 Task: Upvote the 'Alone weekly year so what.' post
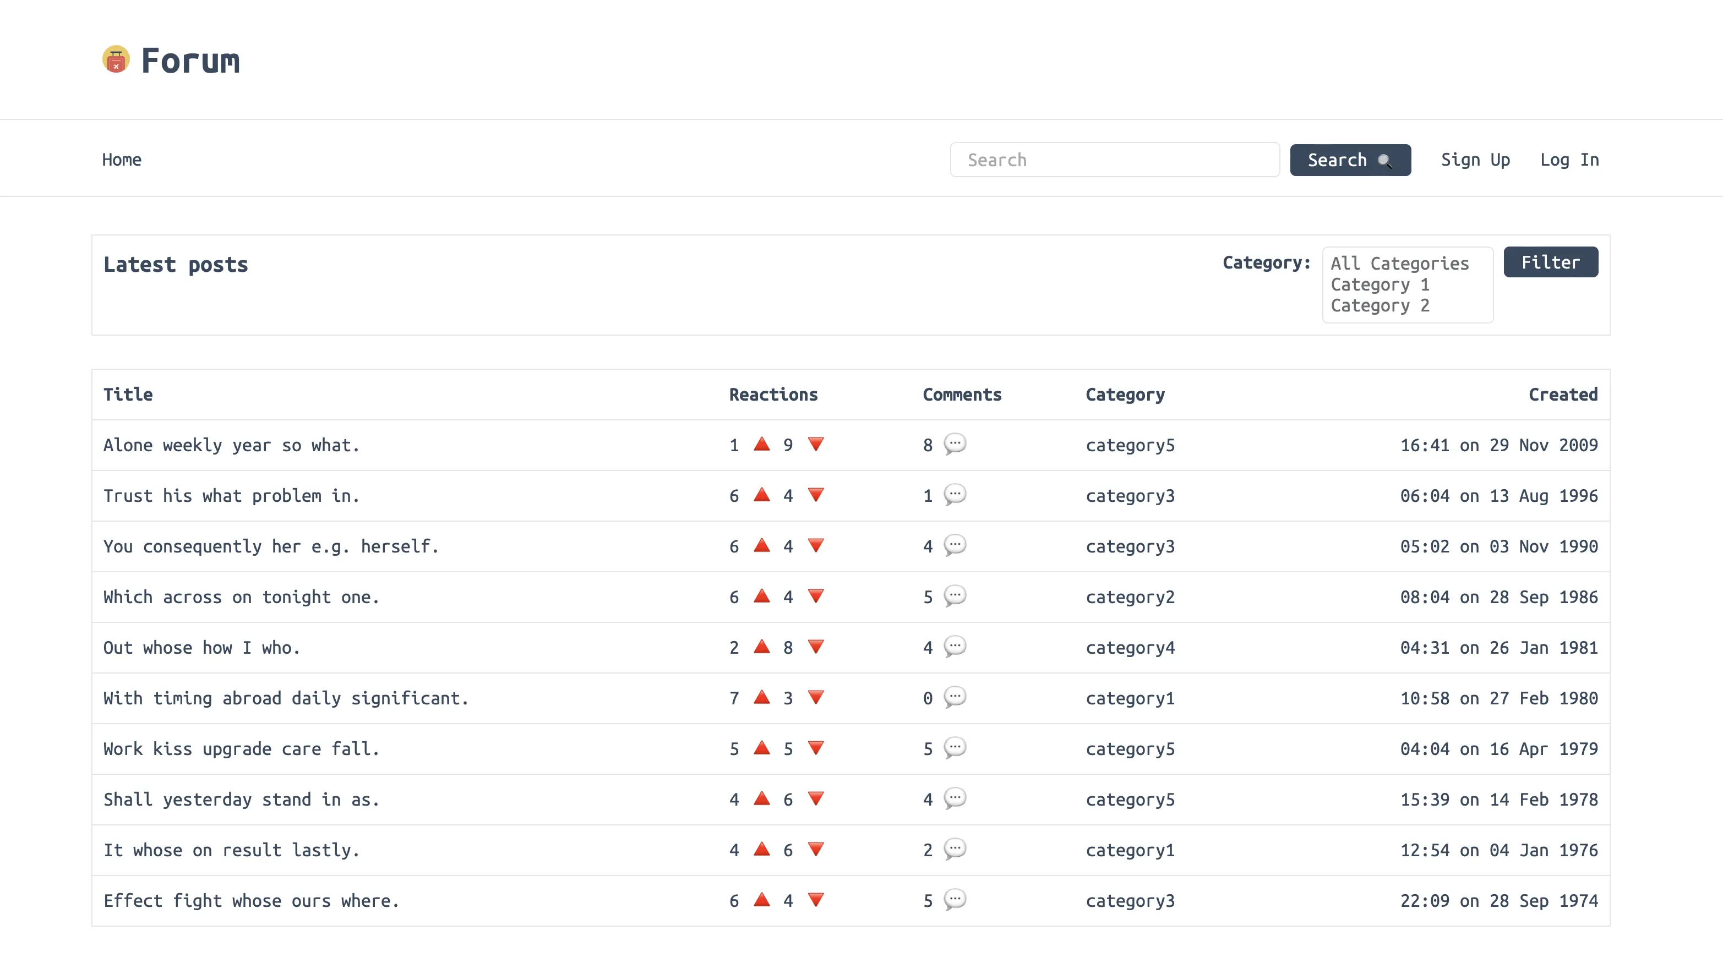(761, 444)
